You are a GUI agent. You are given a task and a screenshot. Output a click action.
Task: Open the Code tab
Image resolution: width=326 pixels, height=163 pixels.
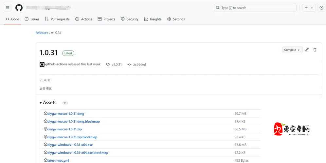tap(12, 19)
